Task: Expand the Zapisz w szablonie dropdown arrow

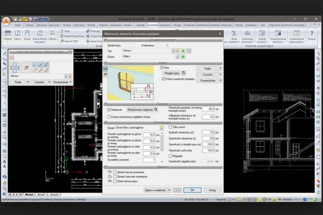Action: (x=169, y=190)
